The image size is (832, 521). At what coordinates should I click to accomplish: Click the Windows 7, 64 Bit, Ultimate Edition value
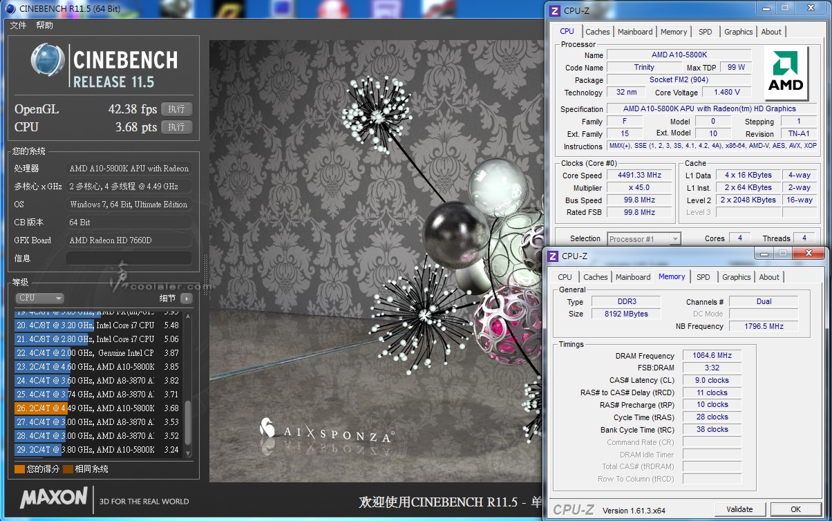coord(129,205)
